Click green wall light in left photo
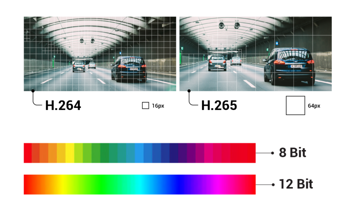Image resolution: width=356 pixels, height=201 pixels. coord(54,62)
